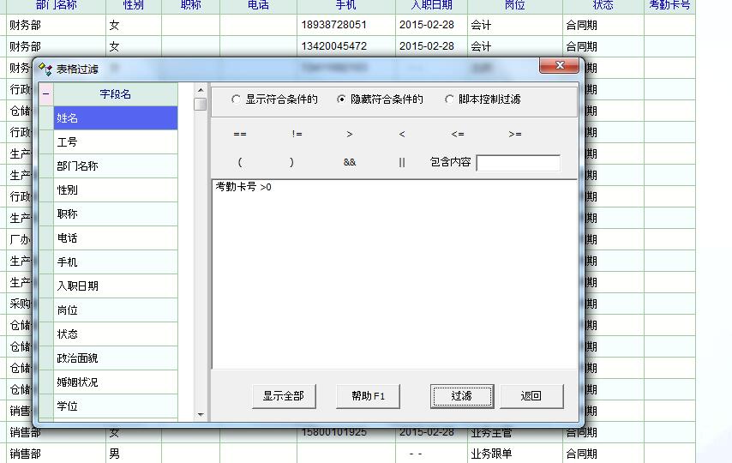This screenshot has height=463, width=732.
Task: Insert the && logical AND operator
Action: point(350,163)
